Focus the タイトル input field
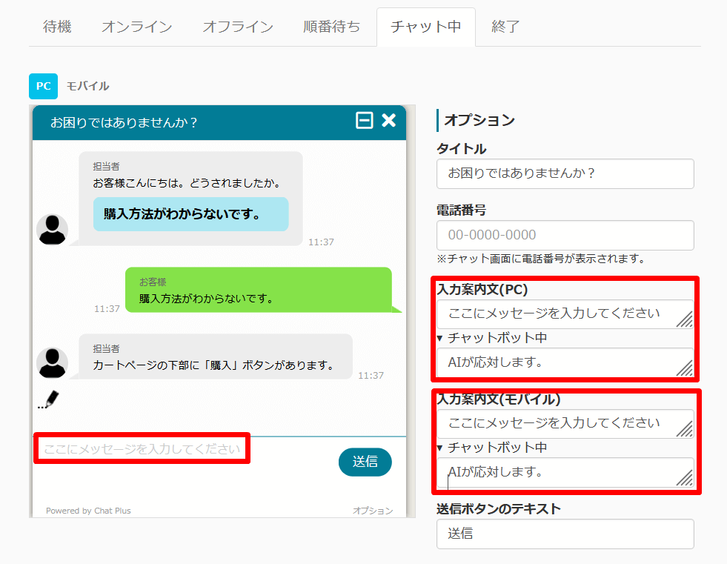Viewport: 727px width, 564px height. 565,173
